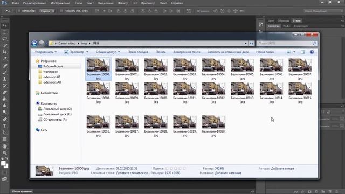This screenshot has height=194, width=345.
Task: Select the Paint Bucket tool
Action: pyautogui.click(x=5, y=99)
